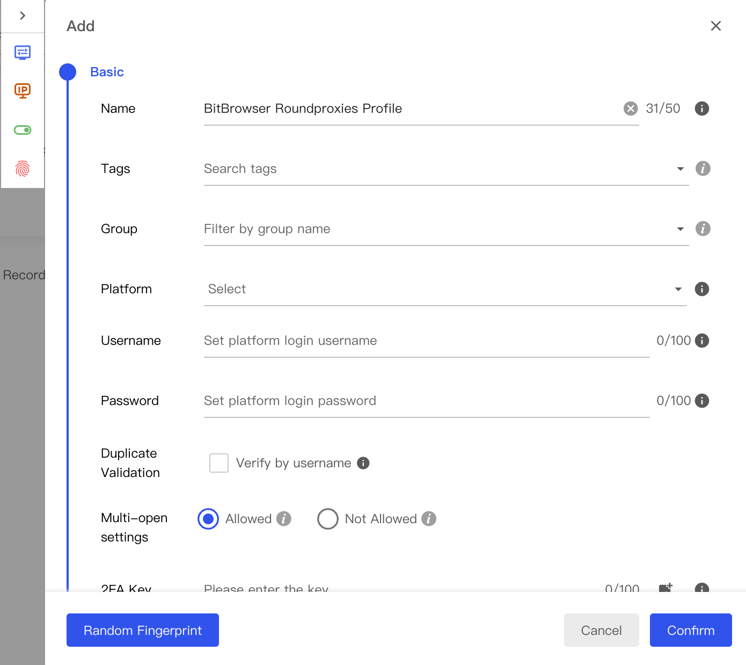This screenshot has width=746, height=665.
Task: Select the Basic section in the stepper
Action: (x=107, y=71)
